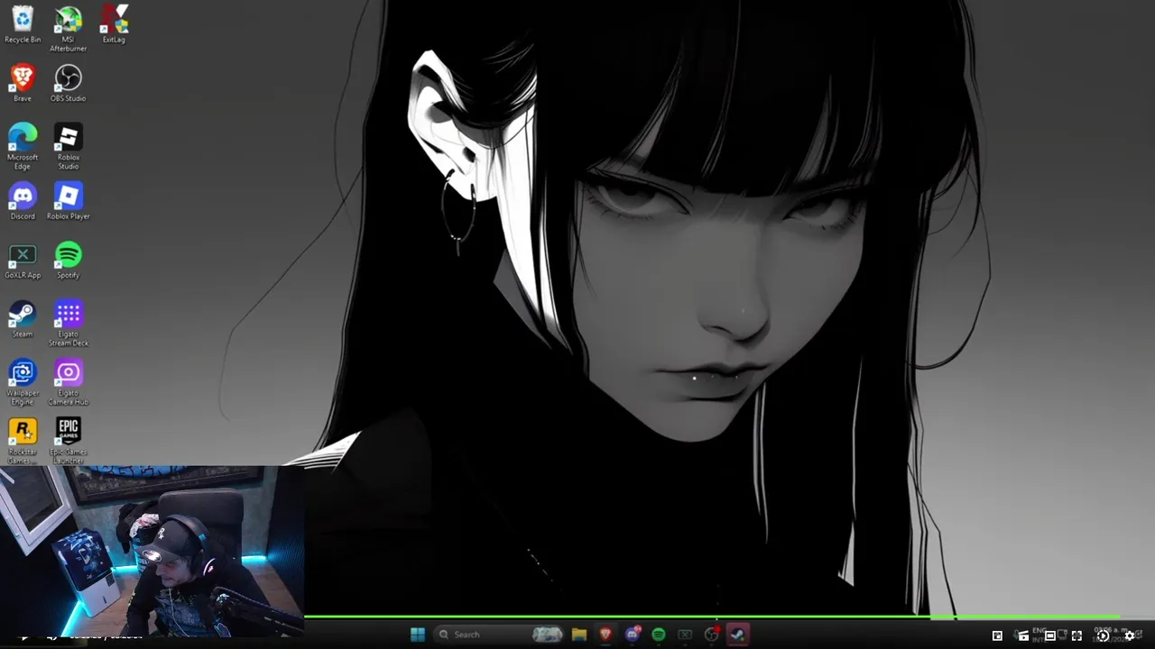Image resolution: width=1155 pixels, height=649 pixels.
Task: Select the GoXLR App desktop icon
Action: (x=23, y=261)
